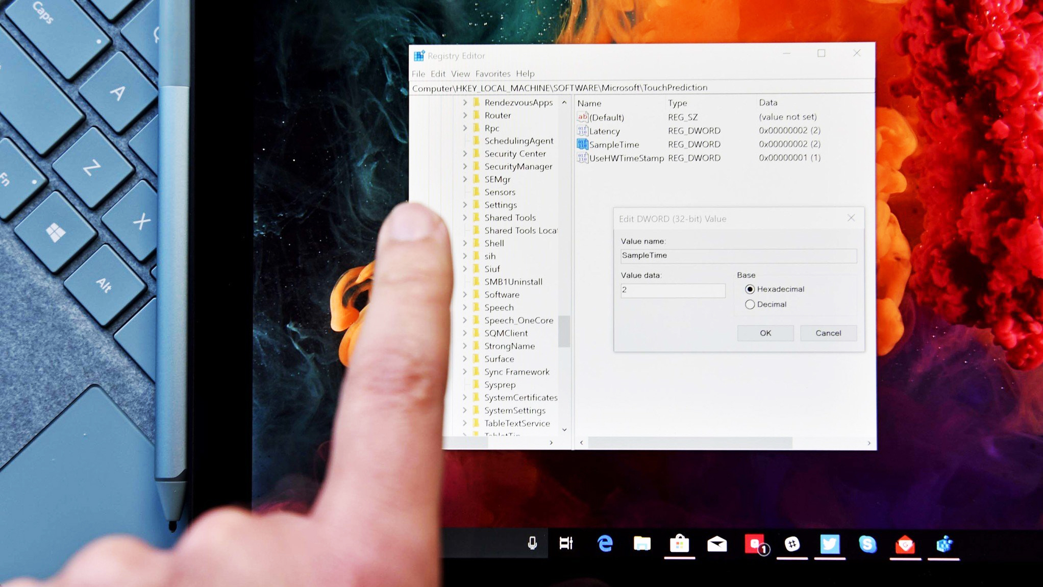Open Slack from the taskbar
This screenshot has width=1043, height=587.
[x=792, y=544]
